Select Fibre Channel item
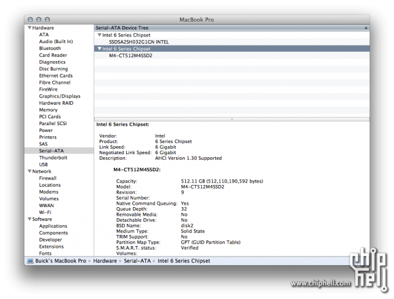Viewport: 394px width, 299px height. pos(55,82)
